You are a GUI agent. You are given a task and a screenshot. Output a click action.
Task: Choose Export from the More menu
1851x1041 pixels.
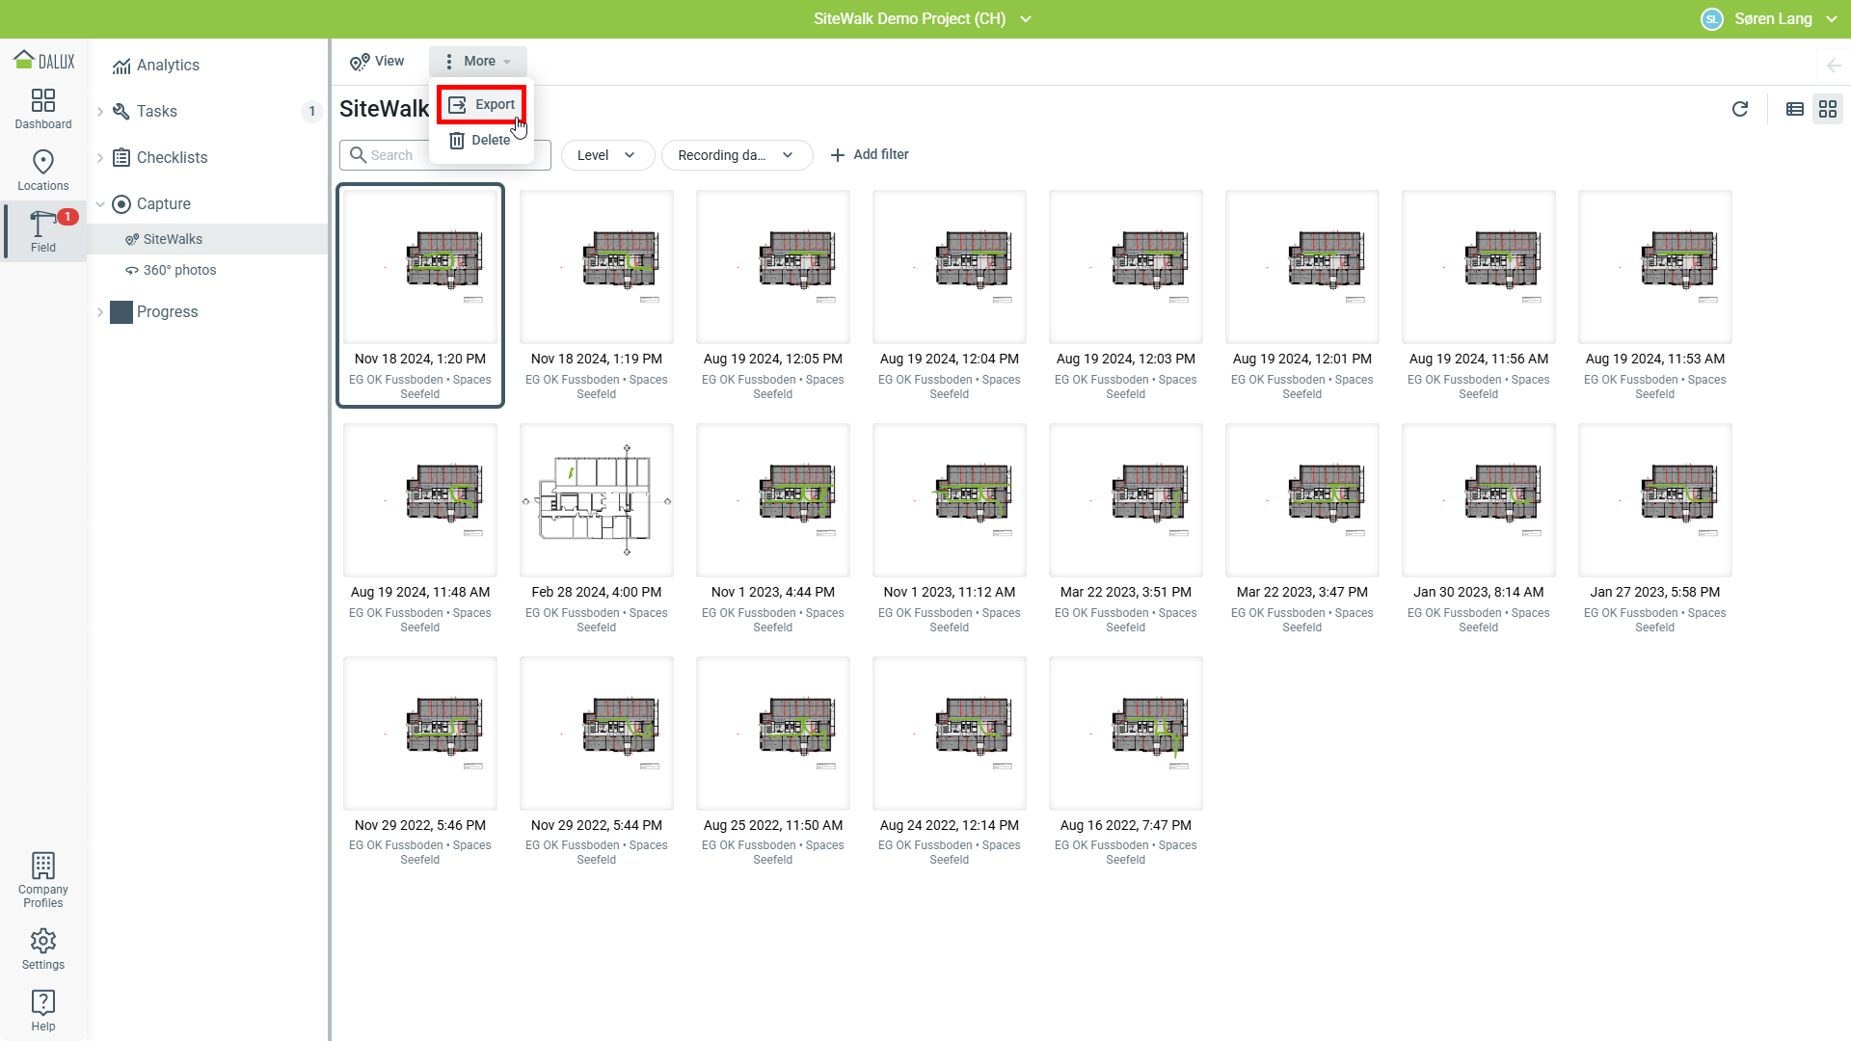(482, 104)
